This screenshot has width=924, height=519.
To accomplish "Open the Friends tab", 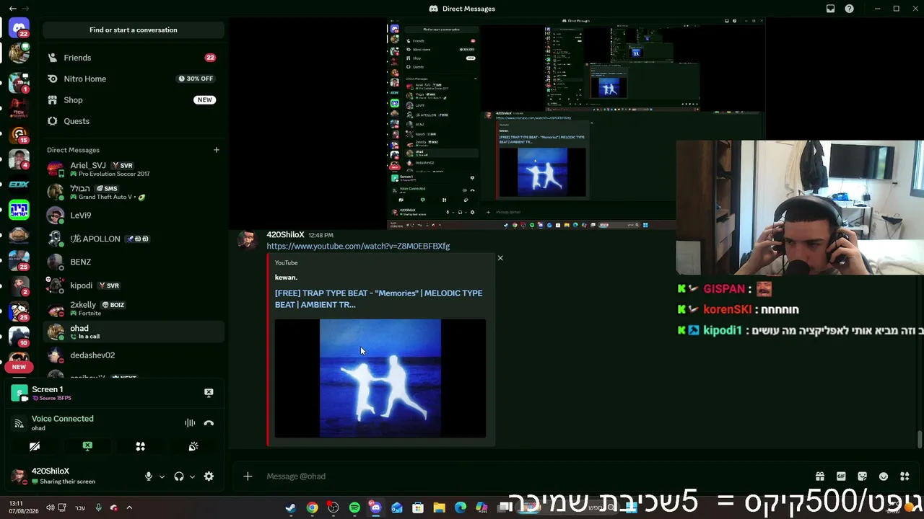I will (x=134, y=58).
